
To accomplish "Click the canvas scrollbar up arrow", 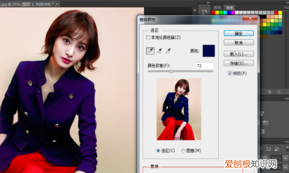I will (x=194, y=11).
